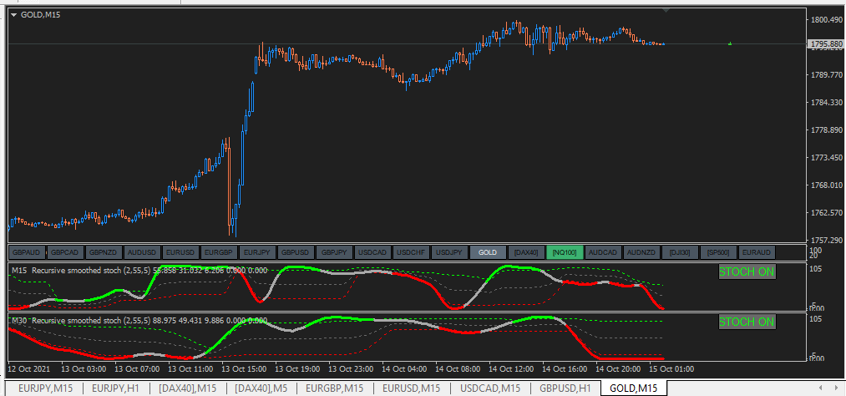Load the AUDUSD symbol button
Viewport: 846px width, 396px height.
coord(142,252)
